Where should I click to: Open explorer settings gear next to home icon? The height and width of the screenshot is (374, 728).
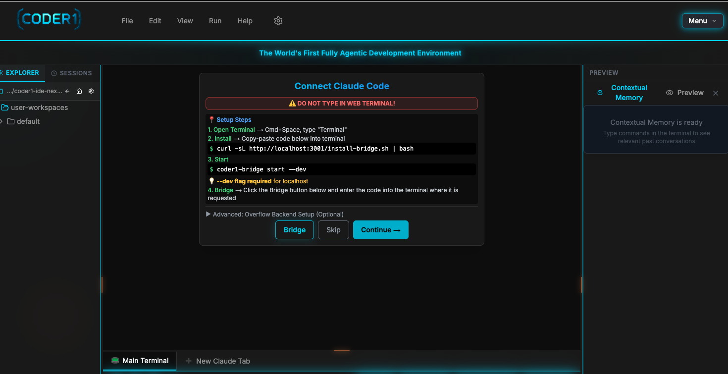(91, 91)
